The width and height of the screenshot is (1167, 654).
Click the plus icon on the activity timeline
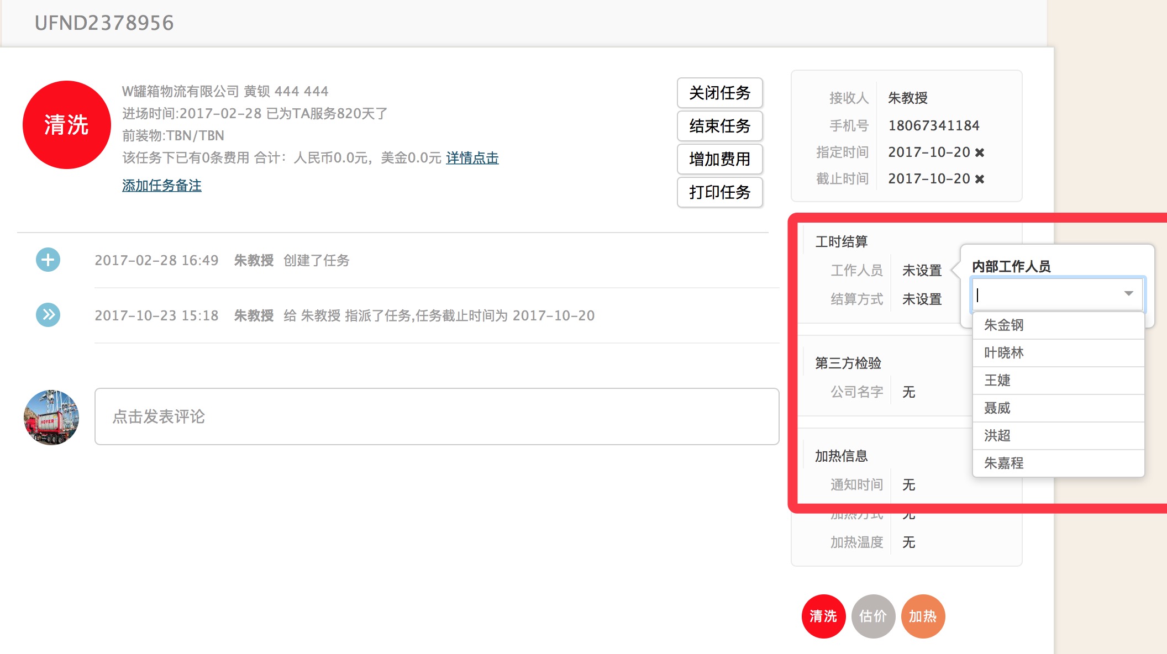[49, 260]
